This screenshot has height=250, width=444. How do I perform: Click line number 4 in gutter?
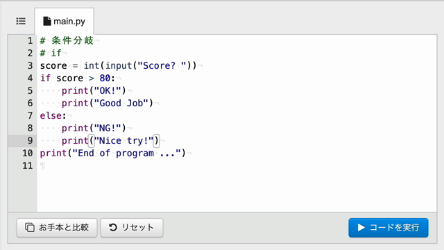coord(30,78)
